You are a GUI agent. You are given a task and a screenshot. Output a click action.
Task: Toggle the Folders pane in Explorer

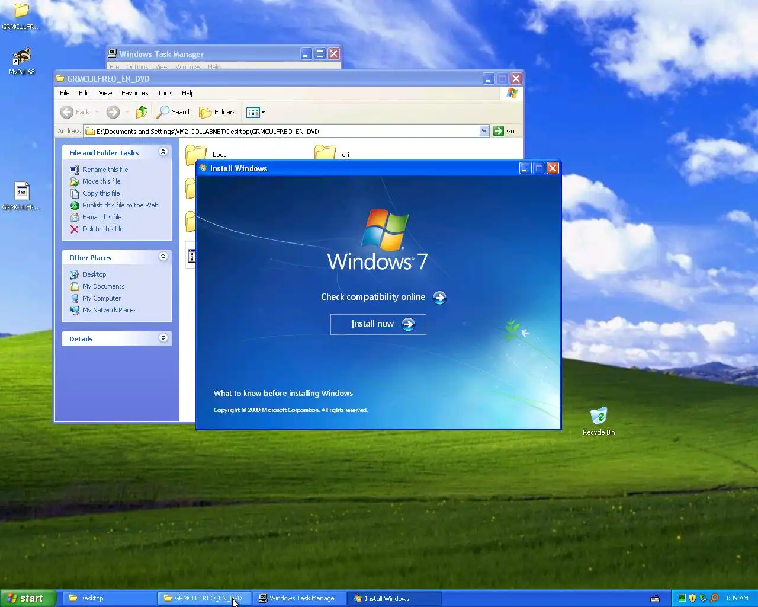click(x=217, y=112)
